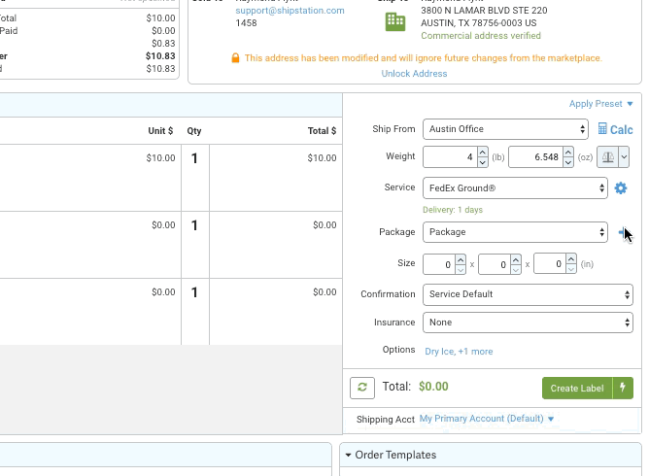
Task: Click the scale icon to read weight
Action: (607, 157)
